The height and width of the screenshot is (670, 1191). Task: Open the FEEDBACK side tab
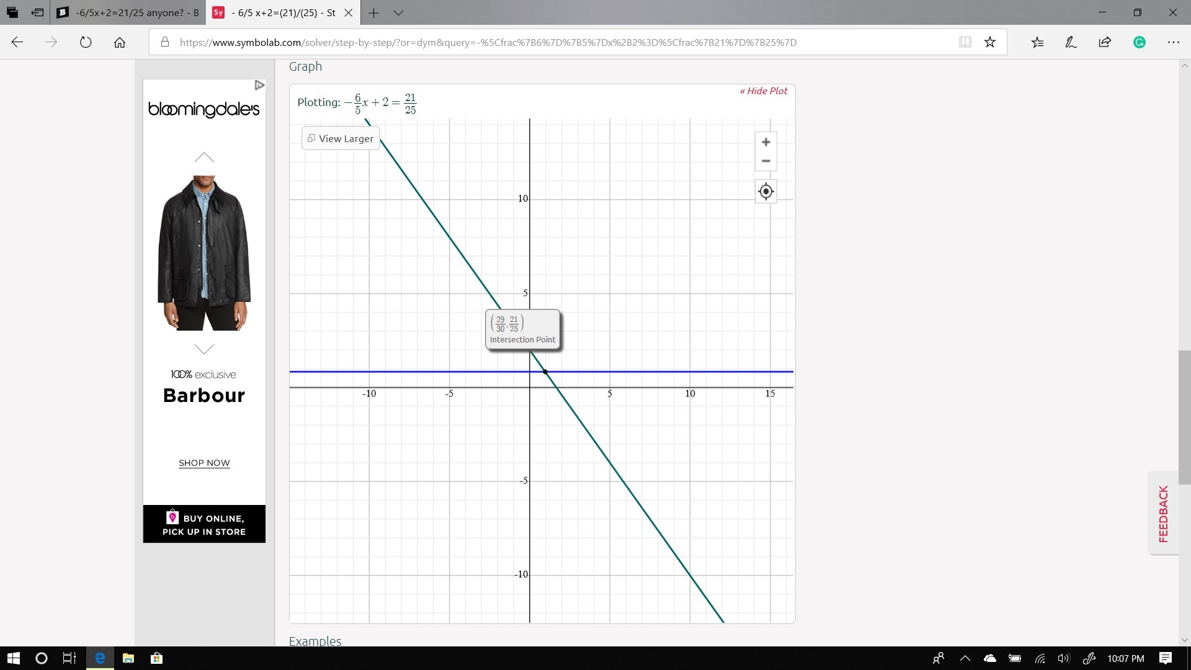[x=1163, y=514]
